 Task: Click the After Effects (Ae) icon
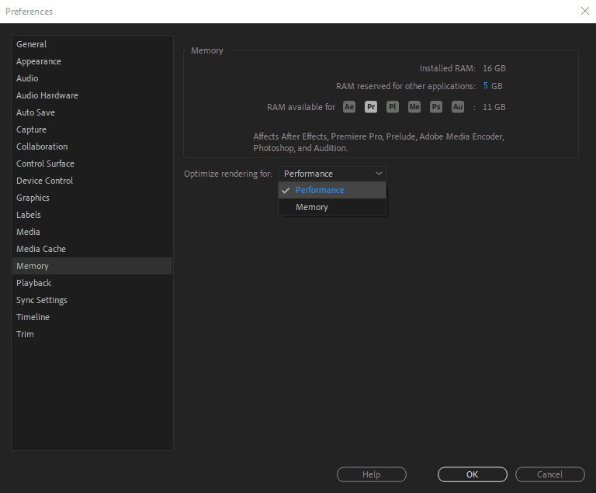[349, 107]
